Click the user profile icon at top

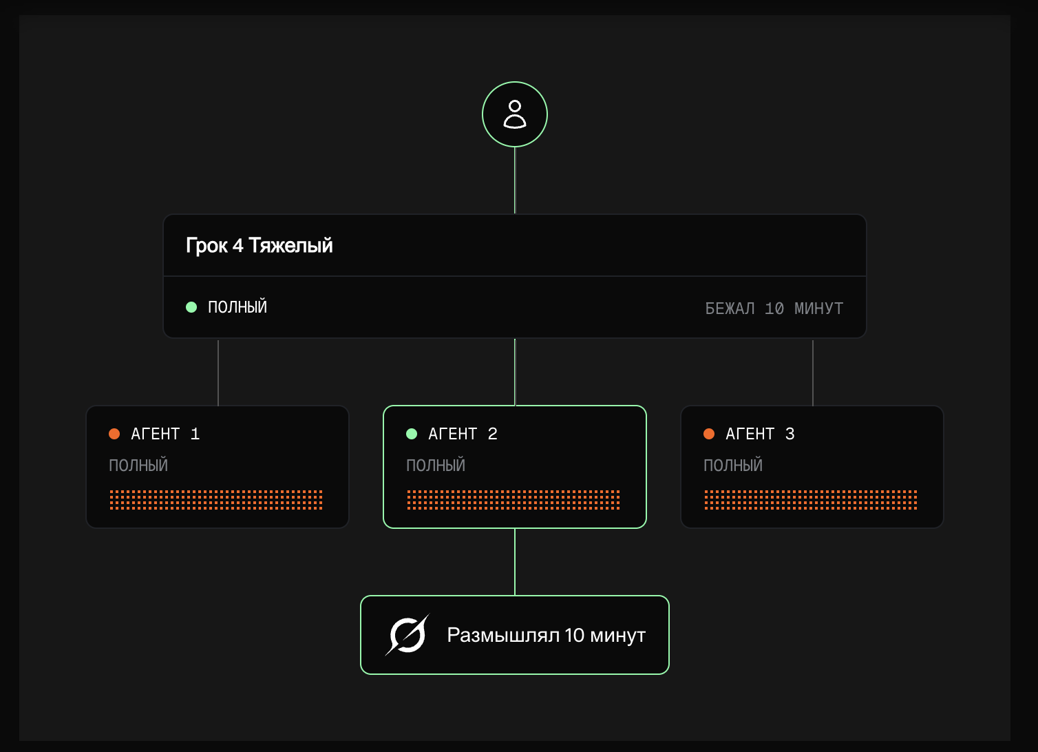pyautogui.click(x=515, y=114)
